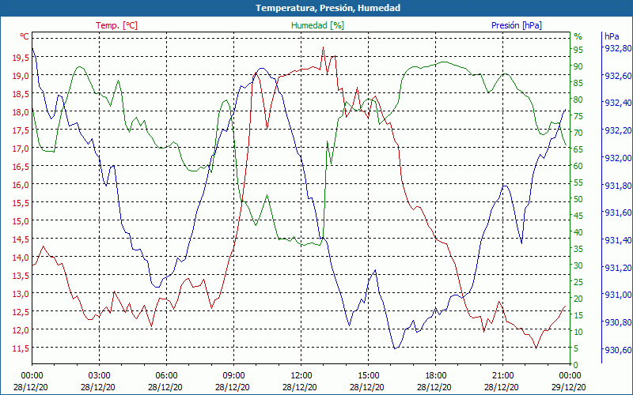Click the 12:00 time axis label

(x=301, y=376)
